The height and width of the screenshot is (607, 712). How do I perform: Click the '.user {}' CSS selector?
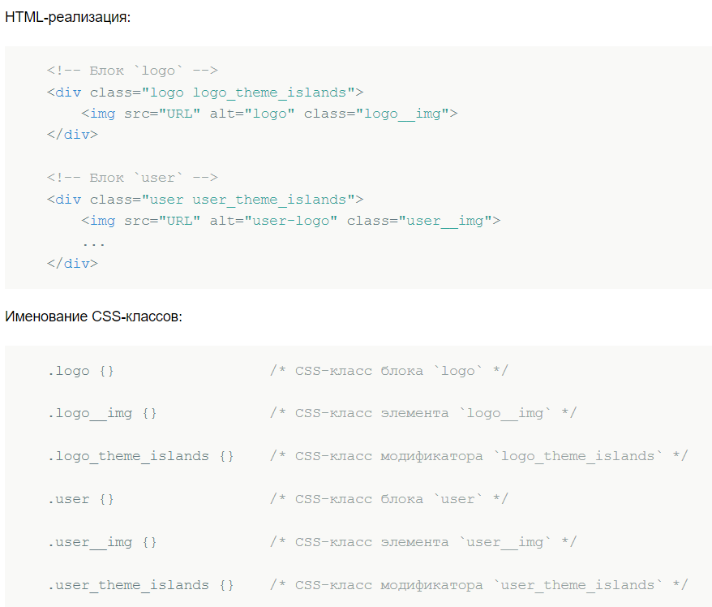[x=80, y=499]
